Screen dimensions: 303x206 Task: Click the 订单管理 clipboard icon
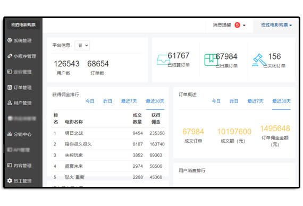pyautogui.click(x=10, y=87)
